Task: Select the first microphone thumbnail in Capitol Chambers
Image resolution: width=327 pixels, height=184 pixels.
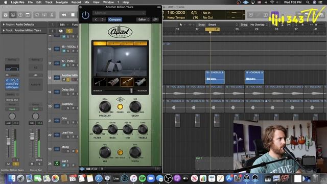Action: pos(100,82)
